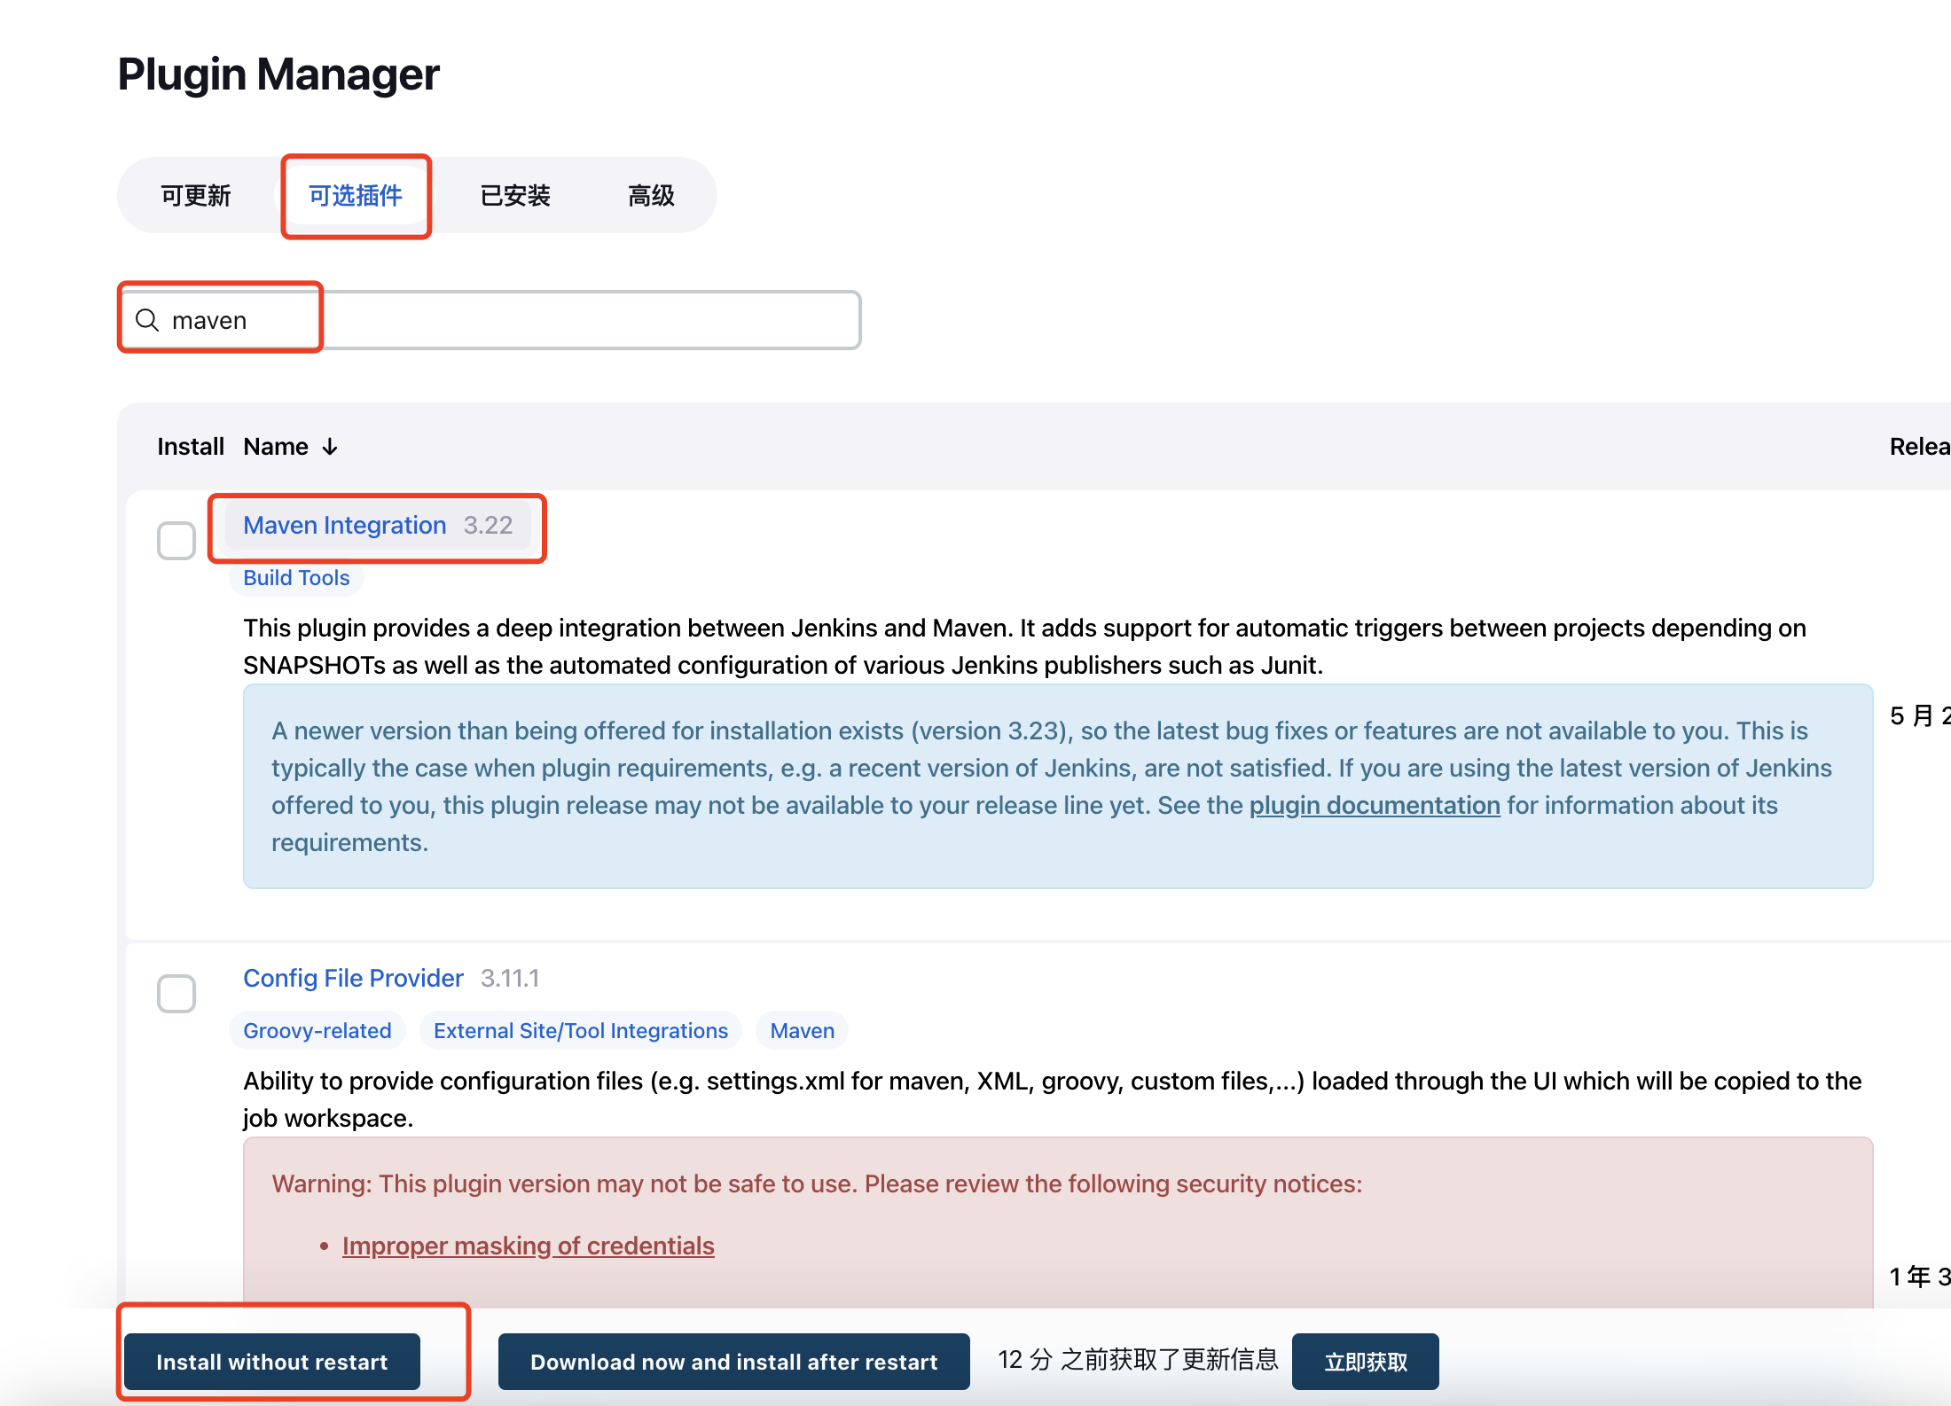
Task: Click the Groovy-related tag
Action: pyautogui.click(x=317, y=1030)
